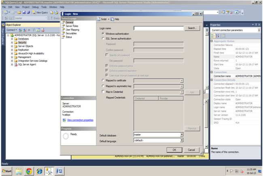The image size is (263, 176).
Task: Open the Default language dropdown
Action: (182, 140)
